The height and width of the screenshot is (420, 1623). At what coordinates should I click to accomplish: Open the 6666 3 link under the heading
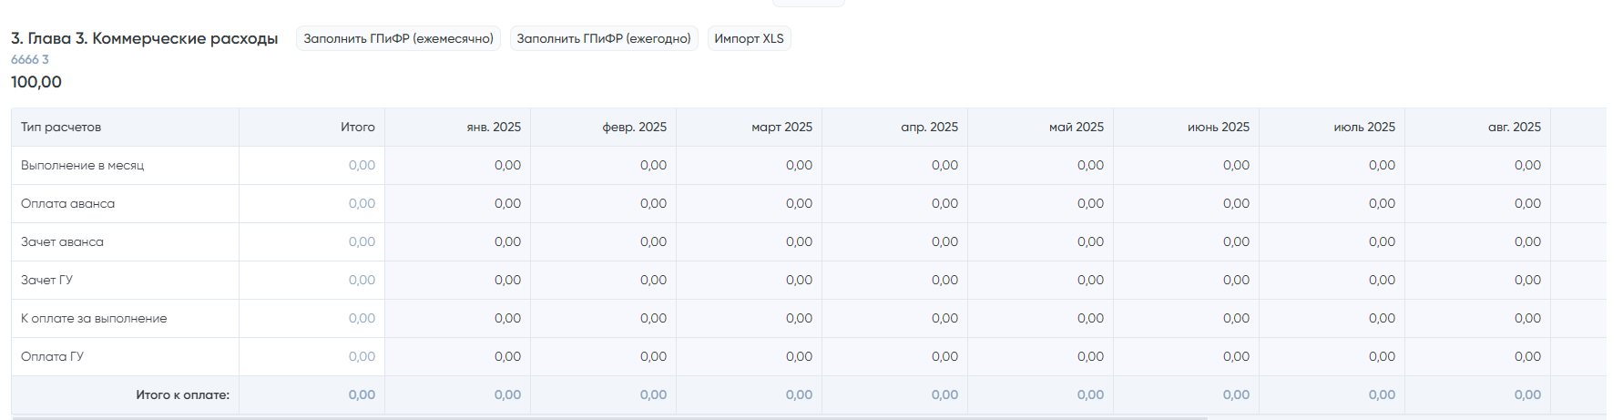pos(30,59)
